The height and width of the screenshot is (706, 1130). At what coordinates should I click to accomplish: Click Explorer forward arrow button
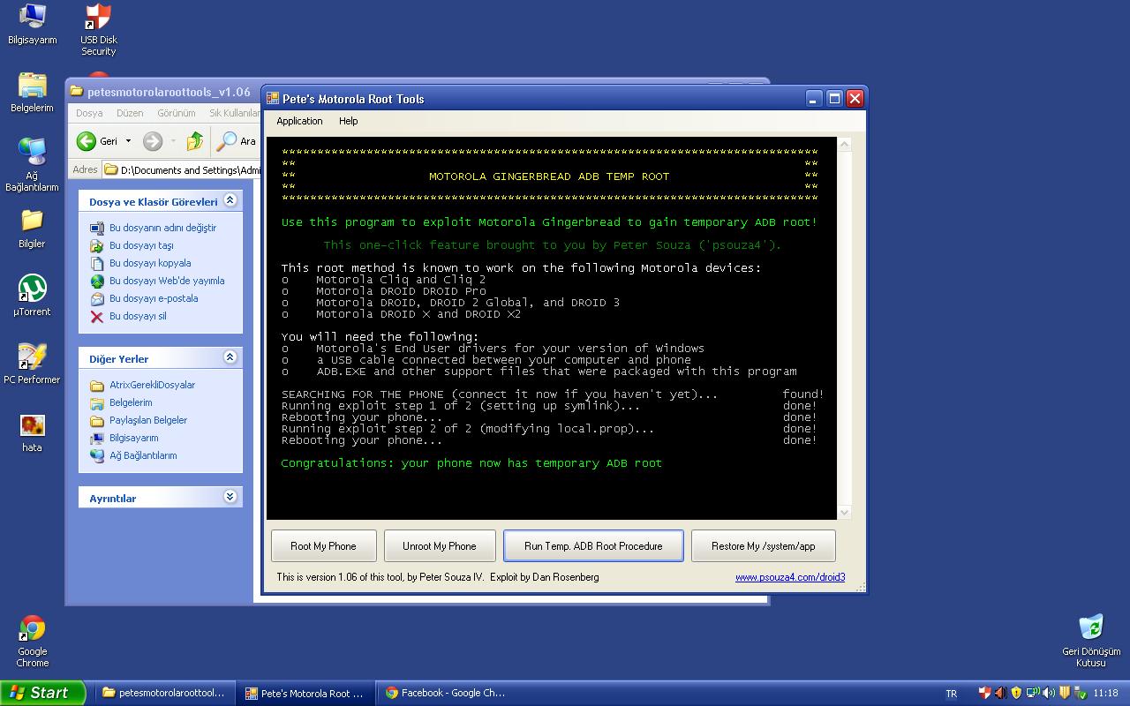[153, 141]
